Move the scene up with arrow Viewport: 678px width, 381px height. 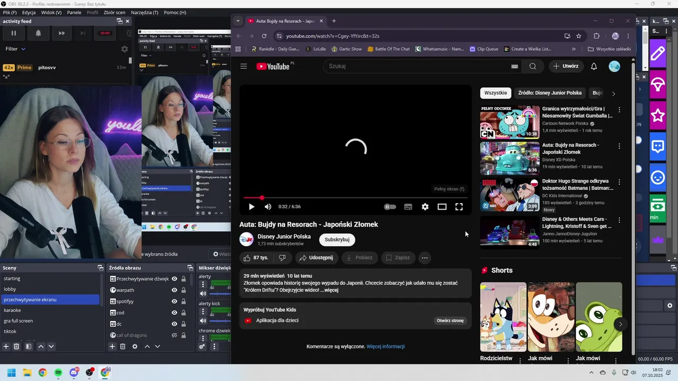click(x=41, y=347)
